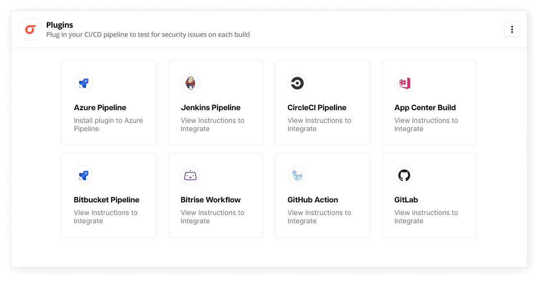View instructions to integrate GitLab
The image size is (542, 282).
[x=426, y=216]
